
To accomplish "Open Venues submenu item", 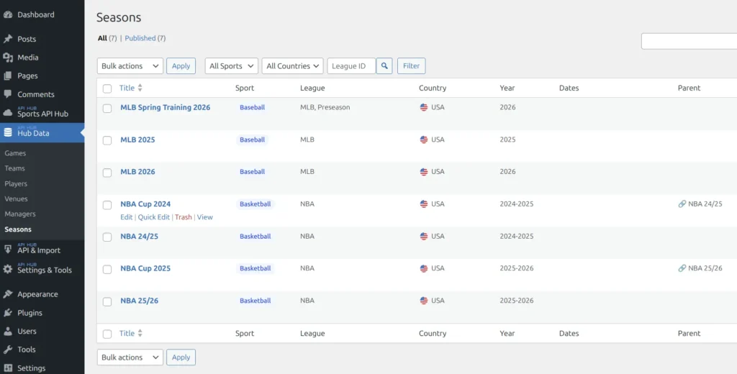I will click(16, 199).
